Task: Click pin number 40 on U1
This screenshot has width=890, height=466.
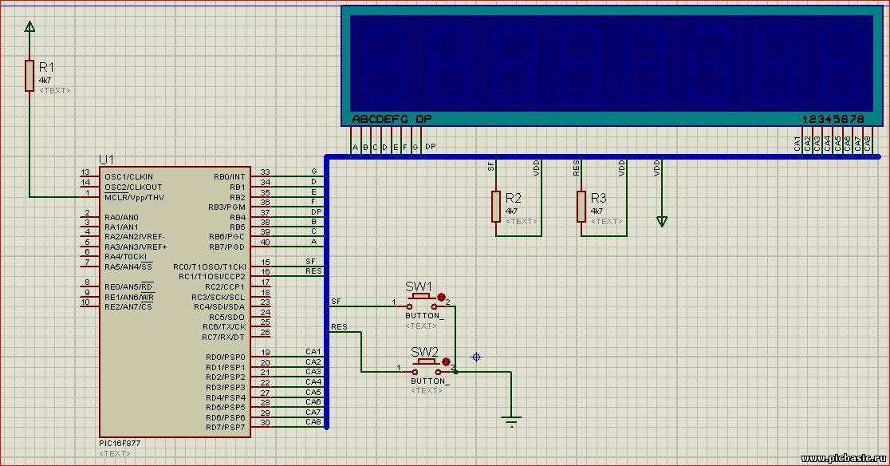Action: 265,243
